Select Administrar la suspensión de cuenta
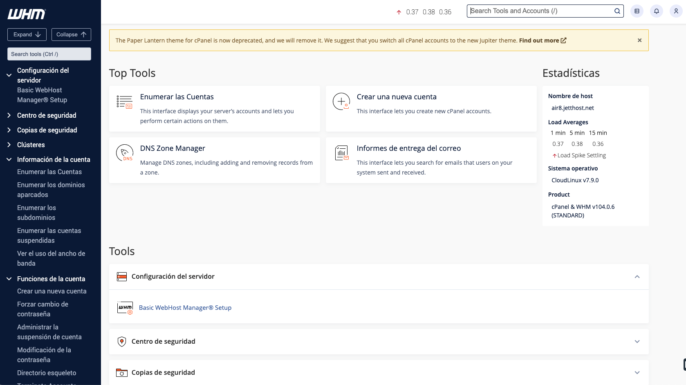Screen dimensions: 686x385 49,332
